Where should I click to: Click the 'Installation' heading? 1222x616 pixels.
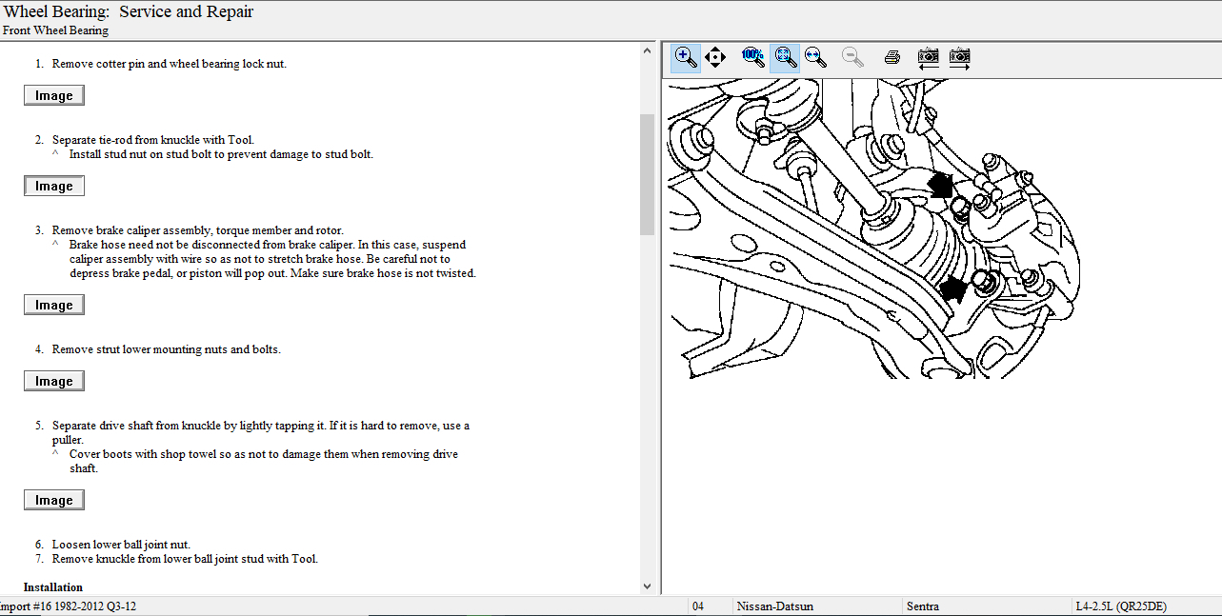(x=53, y=587)
